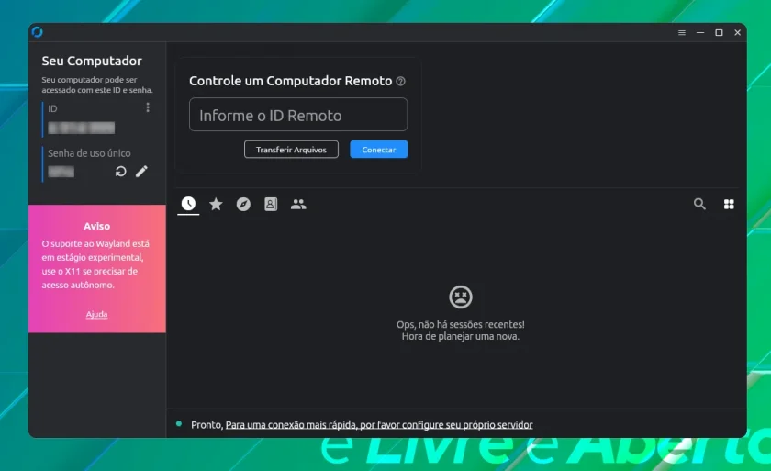The width and height of the screenshot is (771, 471).
Task: Click the Ops, não há sessões recentes message
Action: [461, 331]
